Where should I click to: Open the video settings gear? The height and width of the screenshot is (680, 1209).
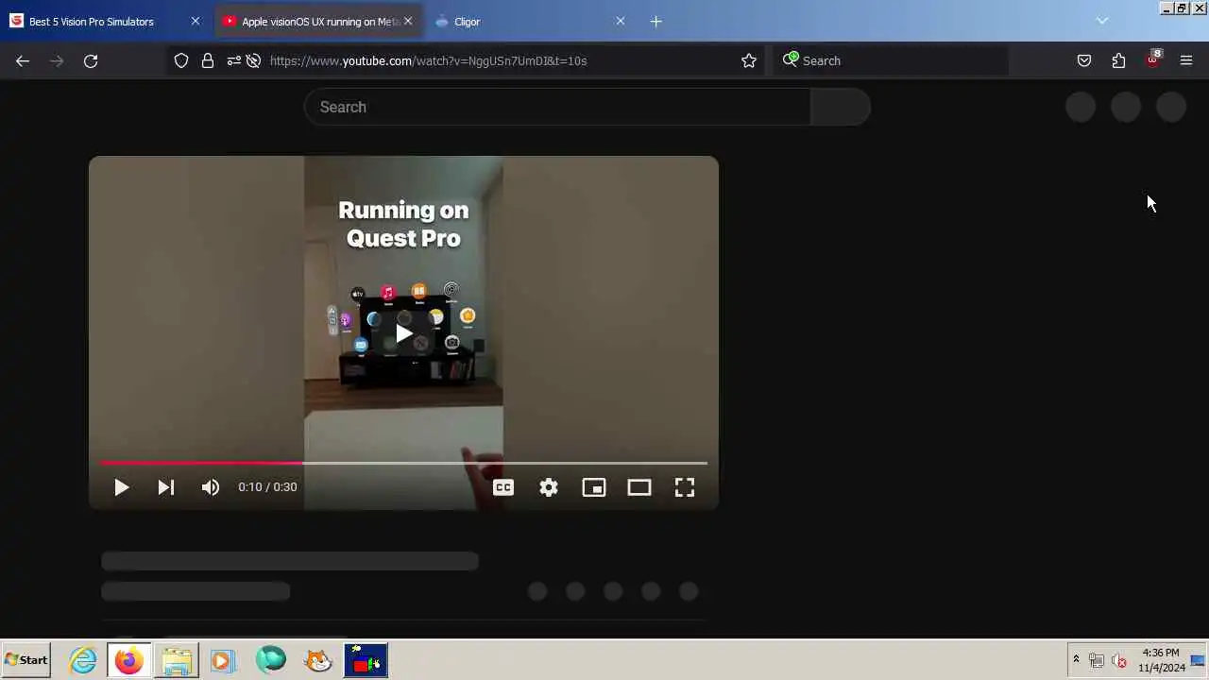pyautogui.click(x=549, y=487)
